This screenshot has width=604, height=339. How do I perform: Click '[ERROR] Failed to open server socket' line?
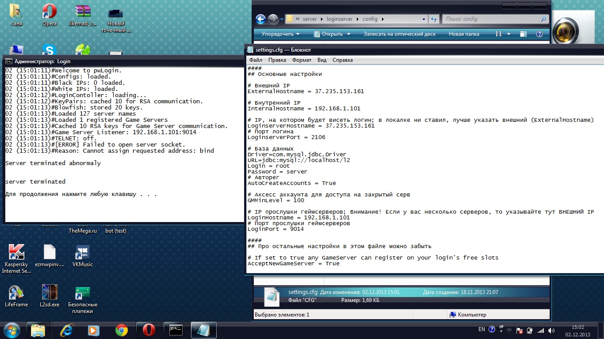(95, 144)
